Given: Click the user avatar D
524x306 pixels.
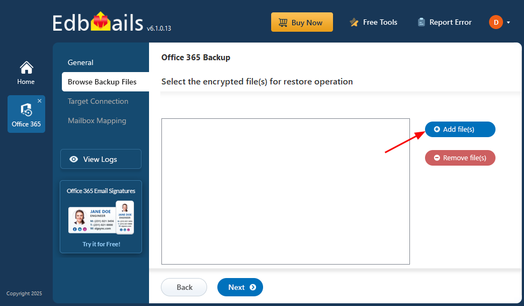Looking at the screenshot, I should pos(496,22).
